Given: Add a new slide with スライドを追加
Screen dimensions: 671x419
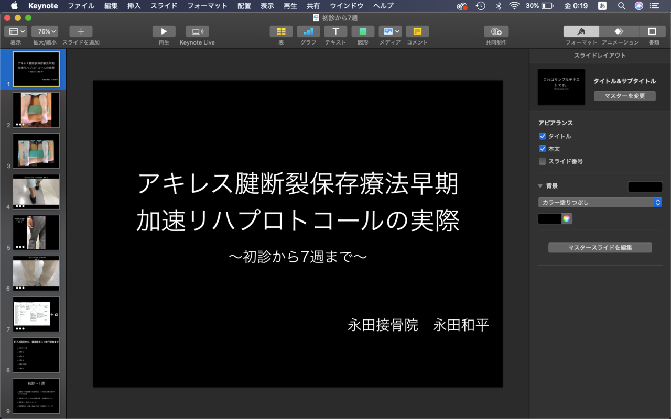Looking at the screenshot, I should [81, 31].
